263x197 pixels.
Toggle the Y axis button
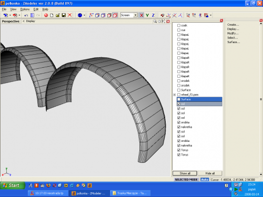tap(147, 15)
